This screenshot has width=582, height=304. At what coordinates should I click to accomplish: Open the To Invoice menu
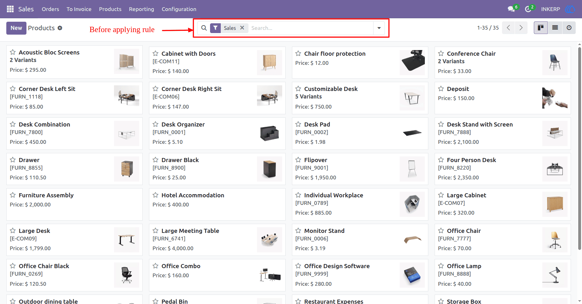pyautogui.click(x=79, y=9)
